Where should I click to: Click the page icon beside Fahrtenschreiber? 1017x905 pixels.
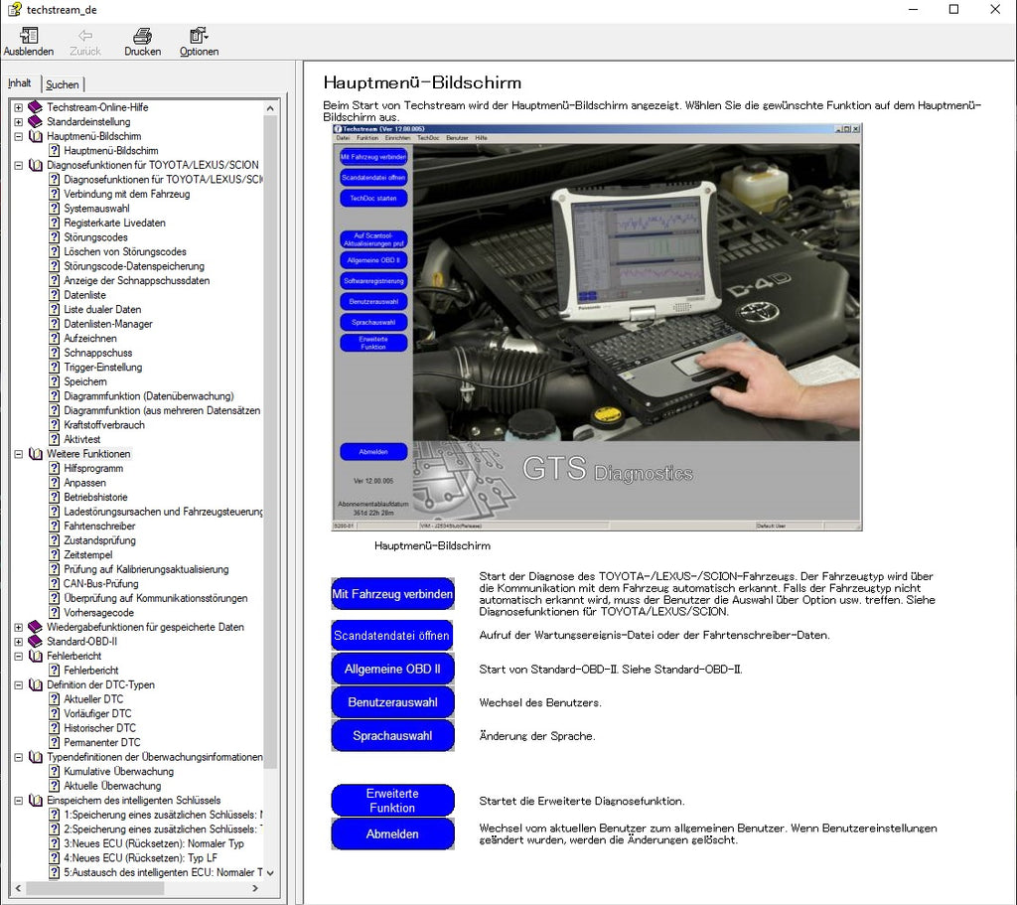55,526
